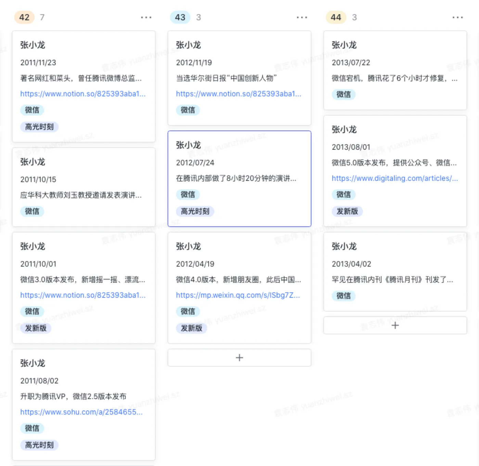Add a new card in column 43
The width and height of the screenshot is (479, 466).
[239, 358]
